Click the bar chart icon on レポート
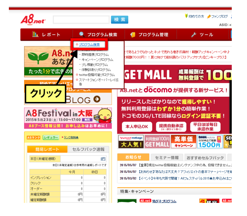247x216 pixels. tap(35, 34)
